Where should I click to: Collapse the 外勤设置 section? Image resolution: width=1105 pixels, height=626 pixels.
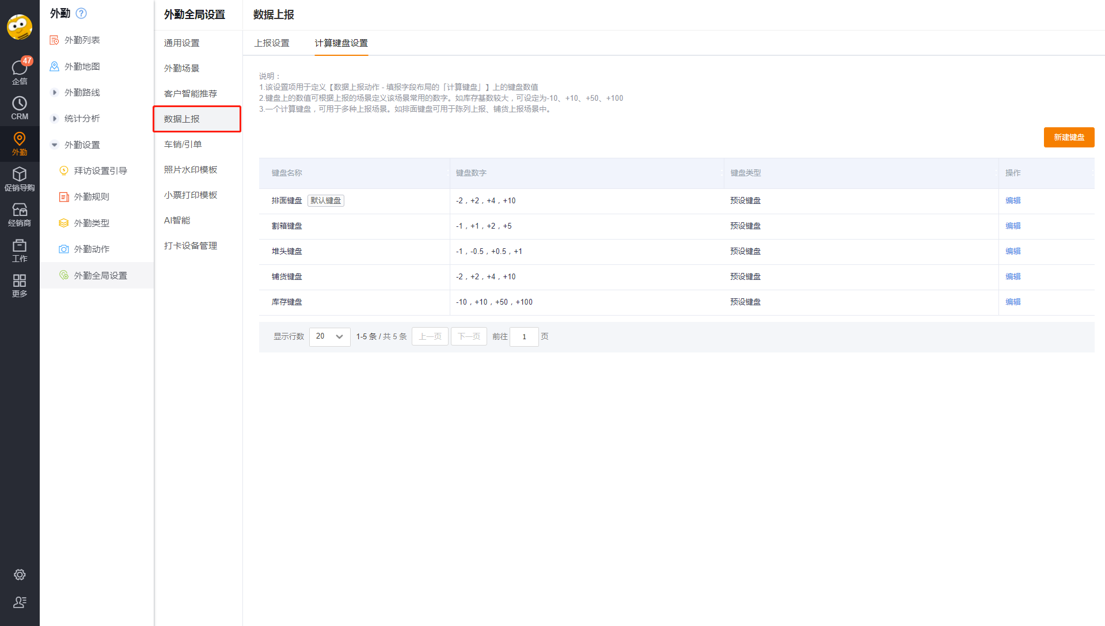click(x=55, y=145)
